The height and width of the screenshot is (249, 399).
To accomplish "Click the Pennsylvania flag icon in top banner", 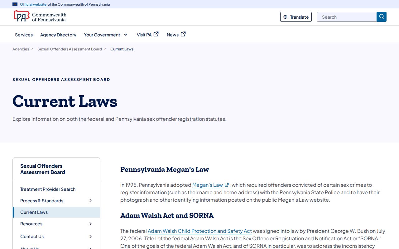I will [15, 4].
